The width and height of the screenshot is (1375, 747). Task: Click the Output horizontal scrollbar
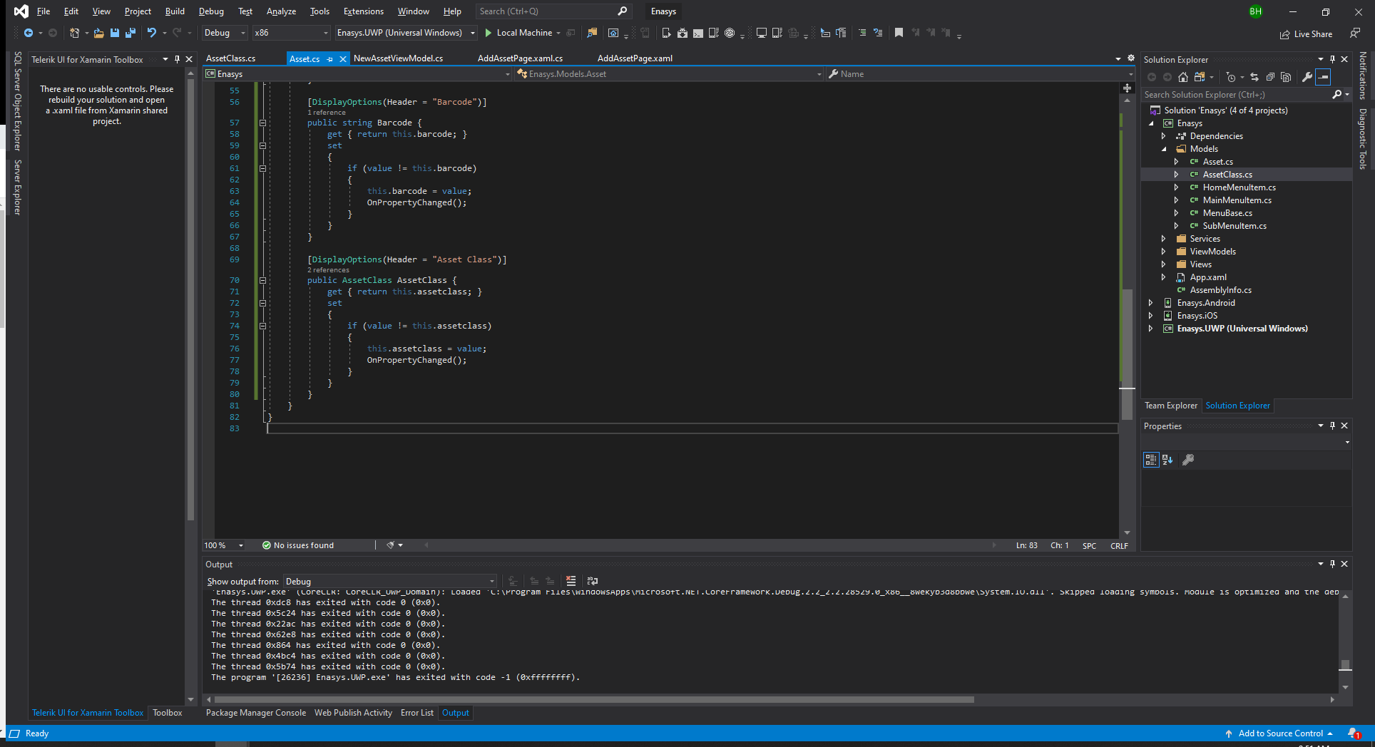coord(593,700)
